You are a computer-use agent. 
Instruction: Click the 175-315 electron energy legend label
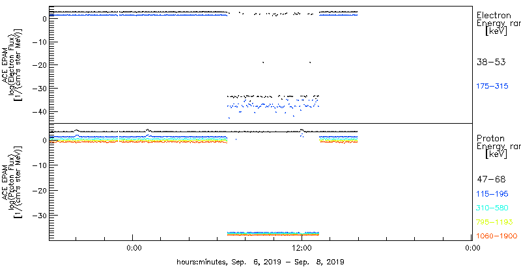pos(492,86)
